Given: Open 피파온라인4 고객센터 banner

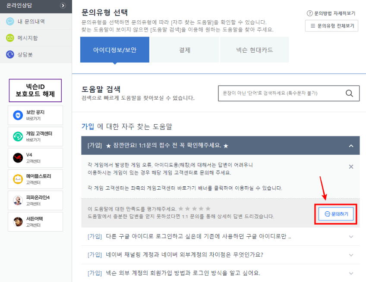Looking at the screenshot, I should [35, 201].
